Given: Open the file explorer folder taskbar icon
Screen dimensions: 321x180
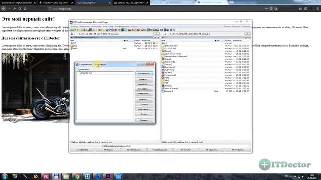Looking at the screenshot, I should (66, 176).
